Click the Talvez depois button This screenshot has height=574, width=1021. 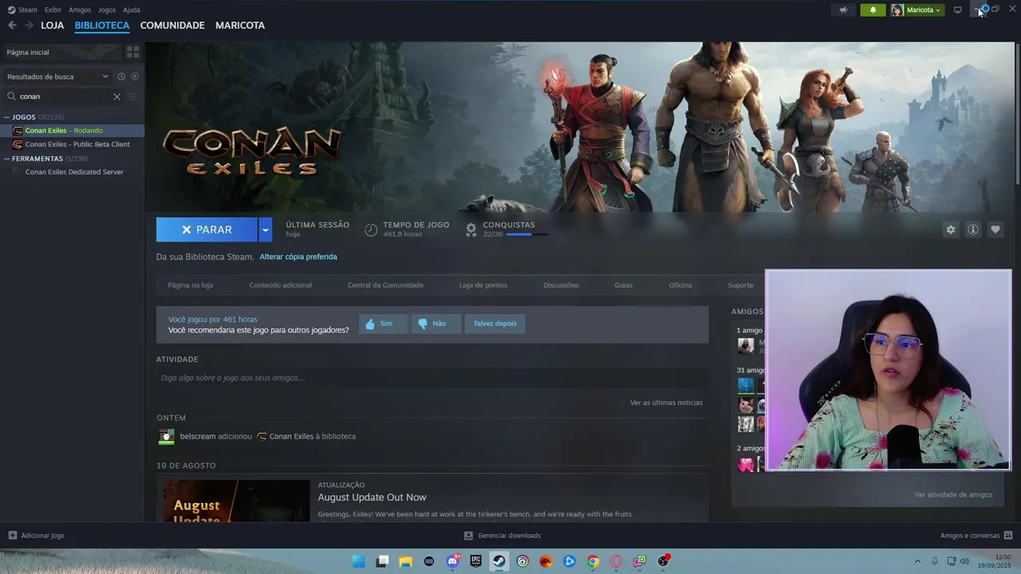click(495, 324)
